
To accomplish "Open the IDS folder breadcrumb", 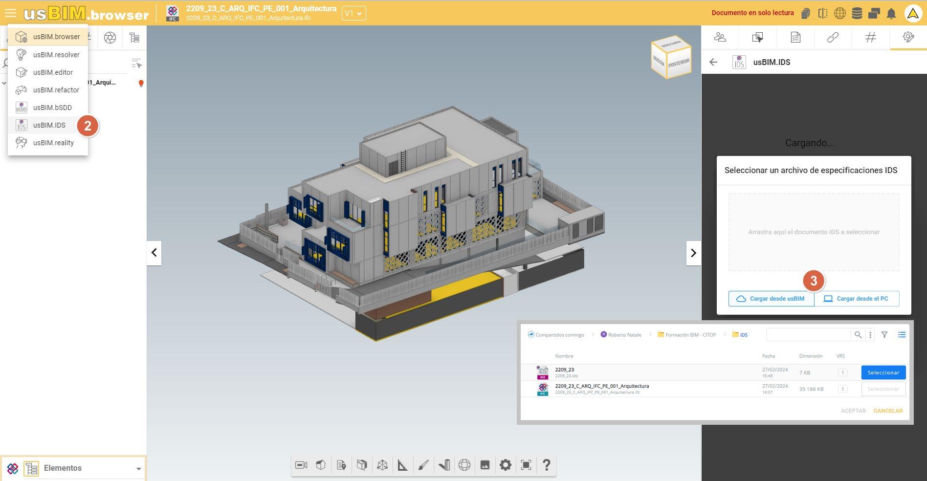I will 740,335.
